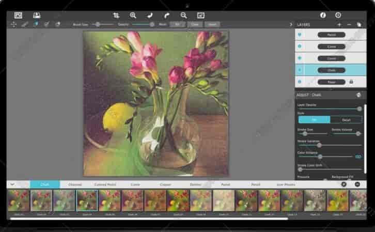375x232 pixels.
Task: Toggle visibility of the Pencil layer
Action: pyautogui.click(x=300, y=35)
